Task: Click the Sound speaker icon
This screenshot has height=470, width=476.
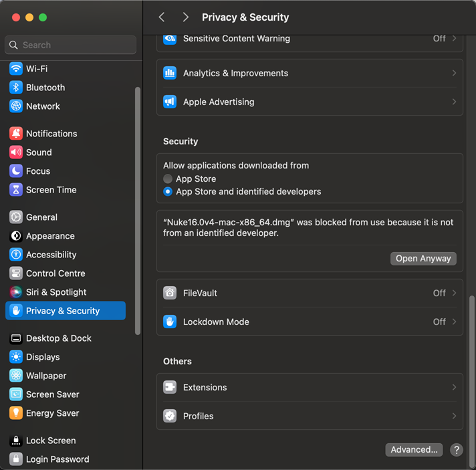Action: pyautogui.click(x=16, y=152)
